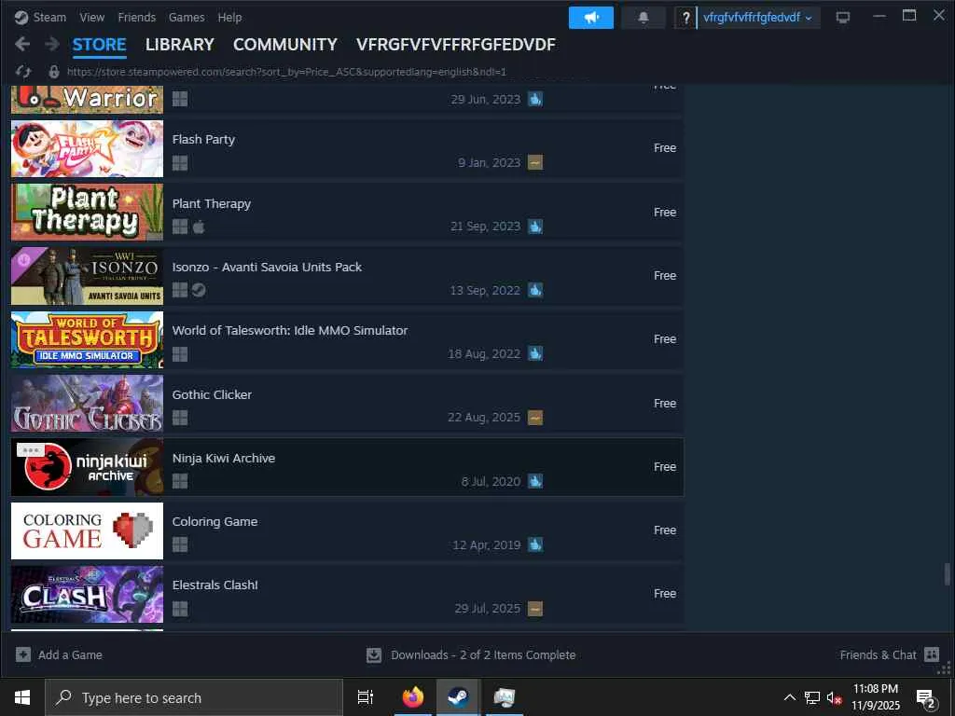Open Task View on the taskbar
The image size is (955, 716).
366,697
